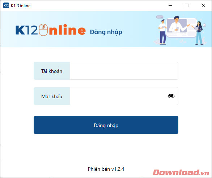Minimize the K12Online window
The image size is (212, 178).
tap(170, 5)
